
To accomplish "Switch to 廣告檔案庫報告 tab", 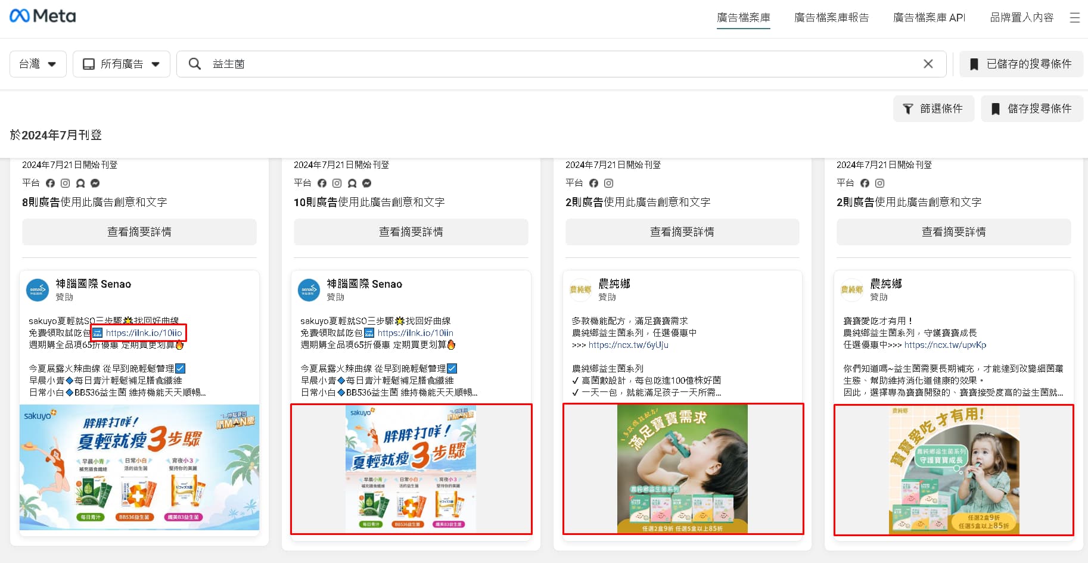I will pos(831,18).
